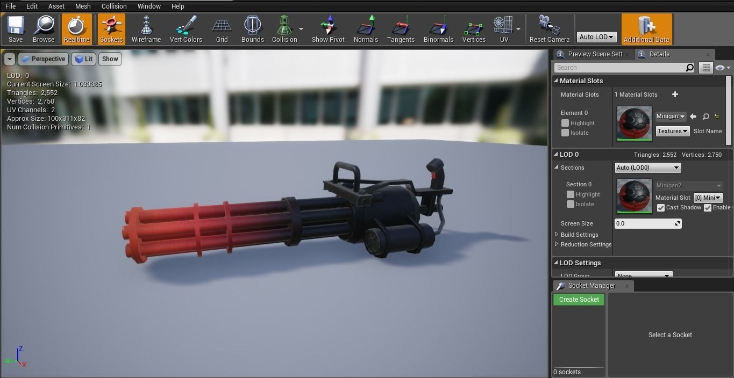Switch to Preview Scene Settings tab
Image resolution: width=734 pixels, height=378 pixels.
(x=593, y=54)
